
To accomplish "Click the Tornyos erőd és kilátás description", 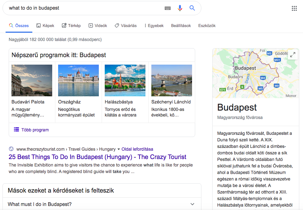I will [121, 112].
